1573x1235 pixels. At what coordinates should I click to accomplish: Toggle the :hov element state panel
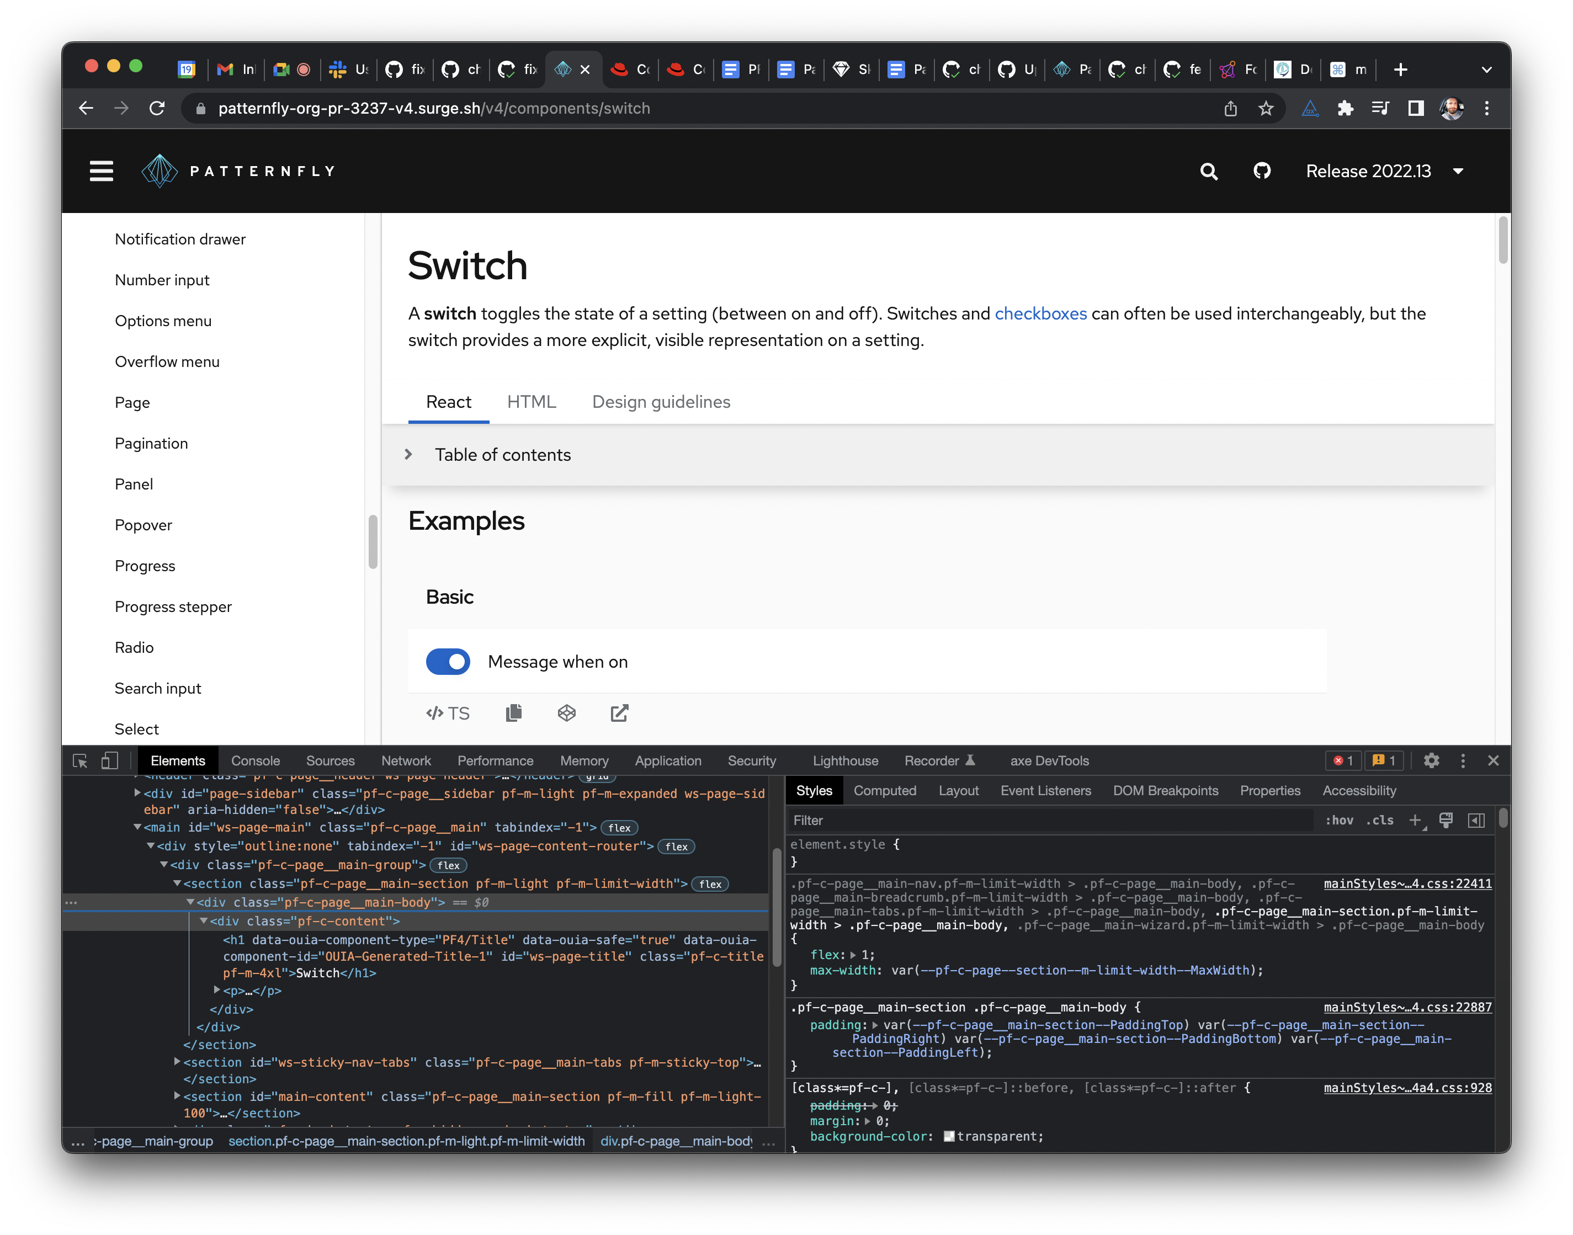point(1338,820)
